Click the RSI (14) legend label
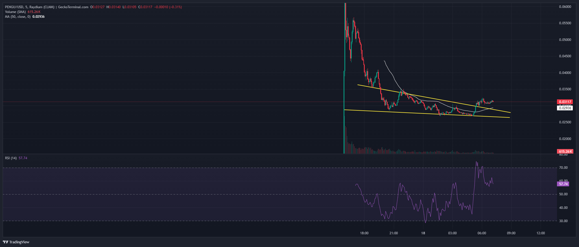579x247 pixels. pos(11,158)
